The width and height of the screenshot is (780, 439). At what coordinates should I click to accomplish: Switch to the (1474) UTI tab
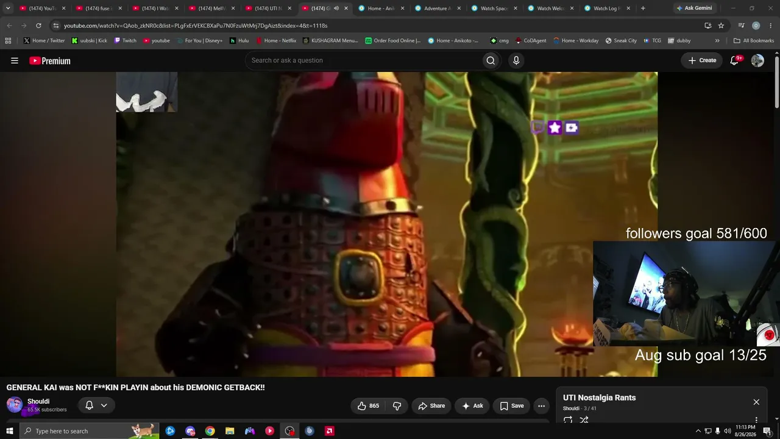tap(268, 9)
